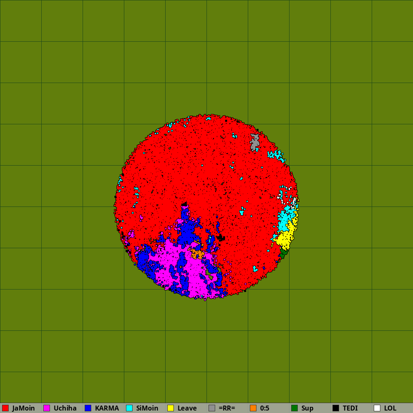
Task: Select the LOL label in legend
Action: (390, 408)
